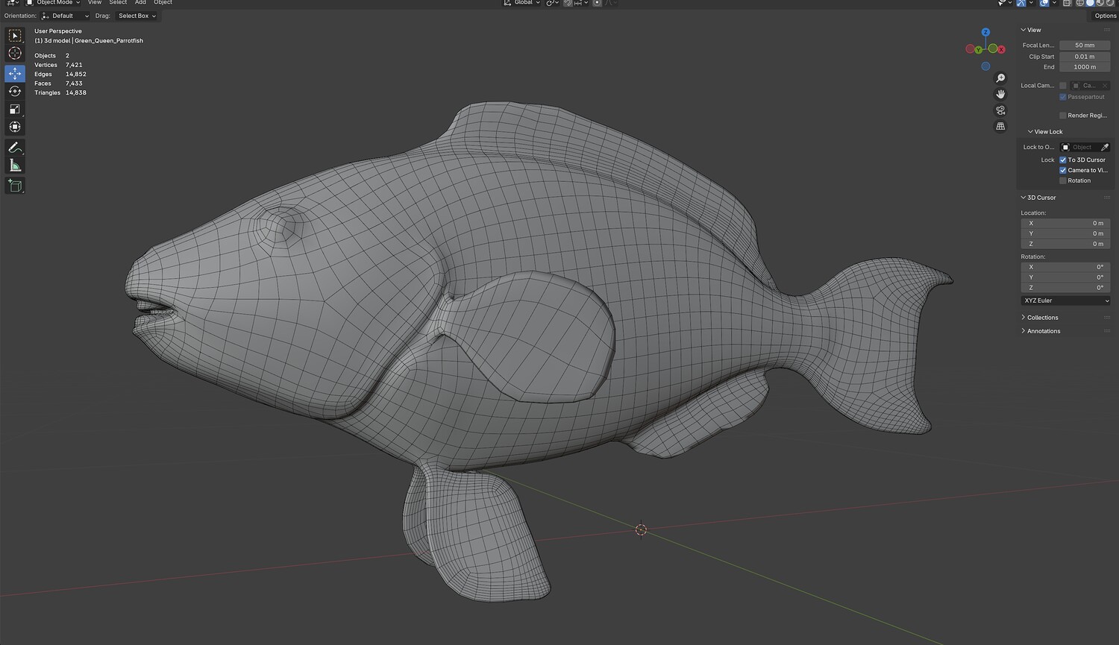Image resolution: width=1119 pixels, height=645 pixels.
Task: Click the green Y axis on the gizmo
Action: tap(978, 50)
